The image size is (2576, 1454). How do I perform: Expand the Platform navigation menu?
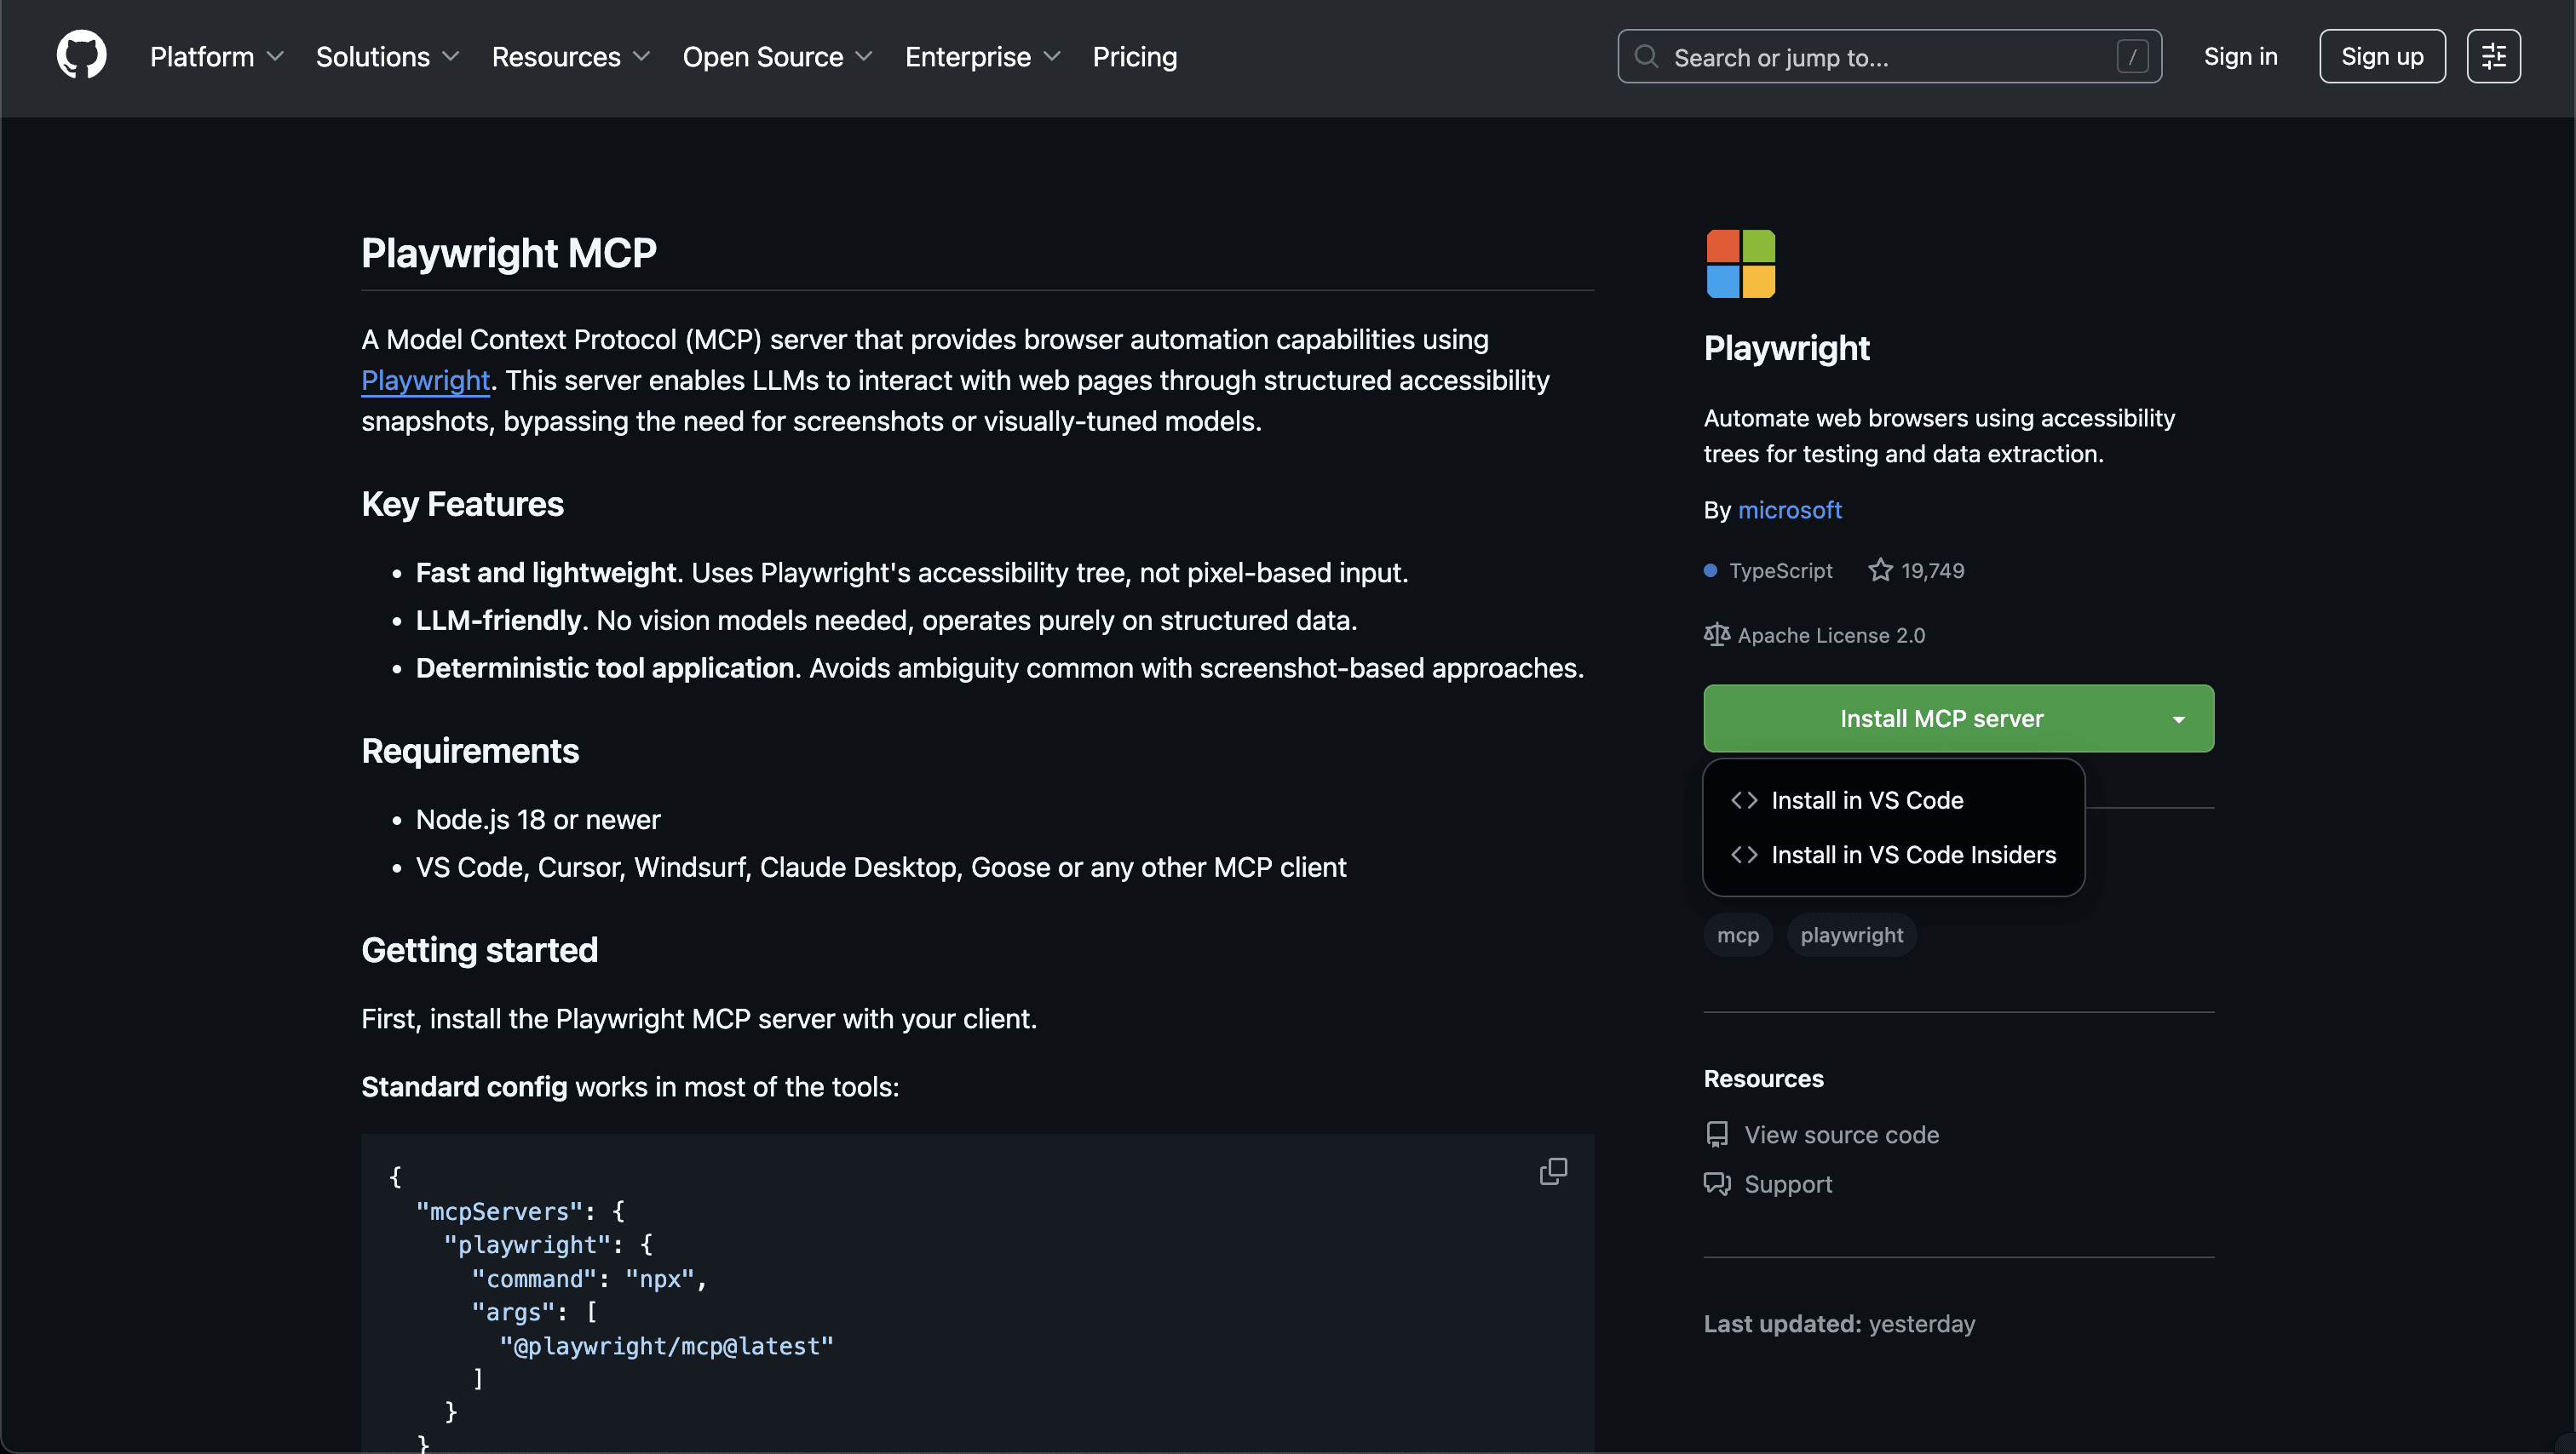pyautogui.click(x=217, y=57)
